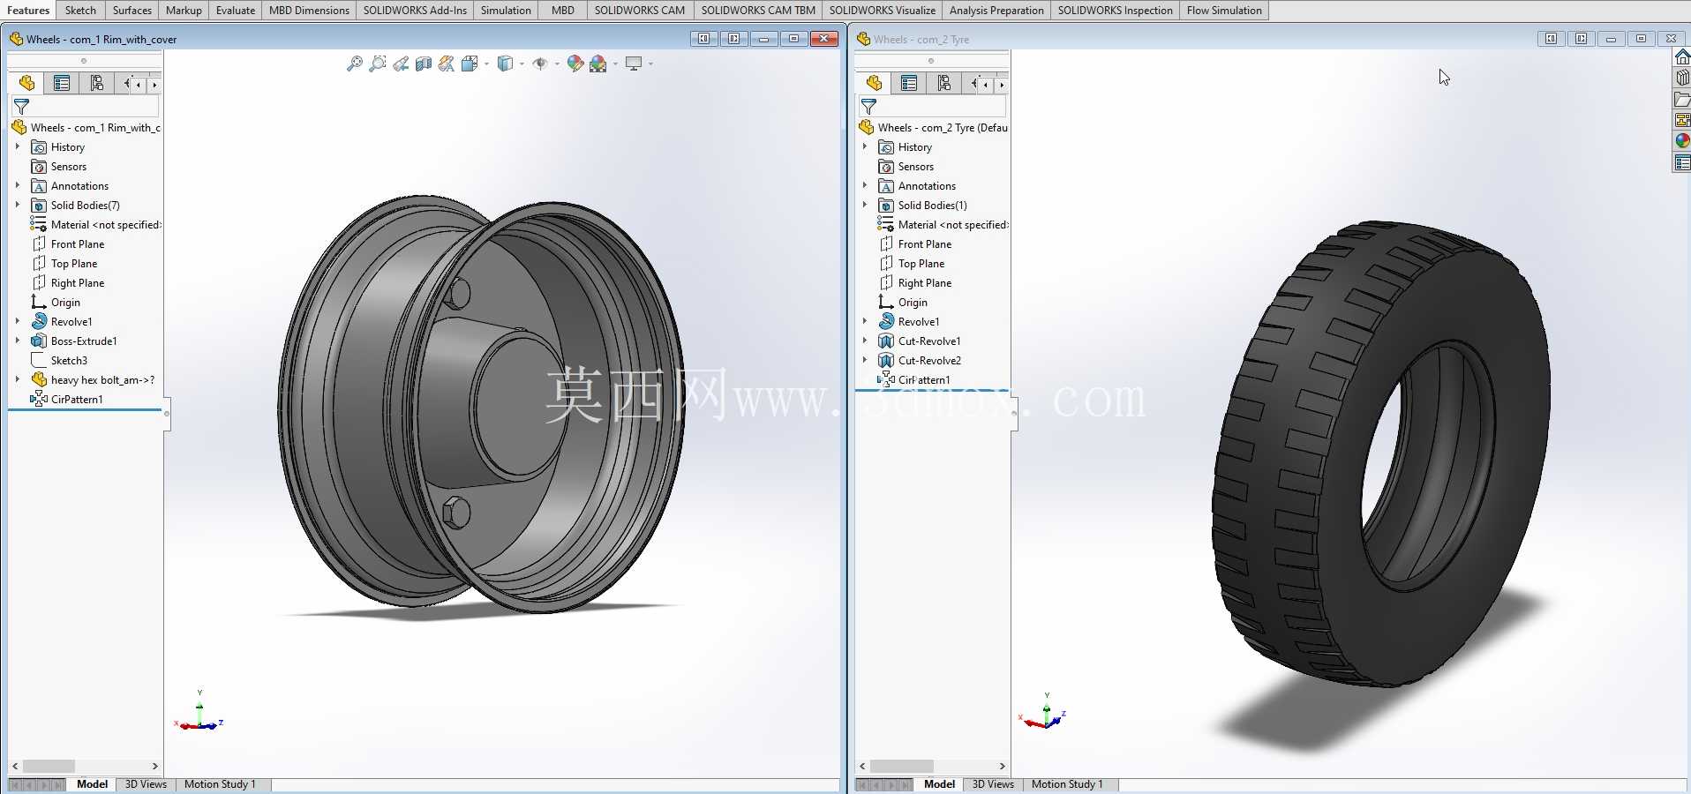Expand Boss-Extrude1 feature
Screen dimensions: 1691x794
tap(18, 341)
